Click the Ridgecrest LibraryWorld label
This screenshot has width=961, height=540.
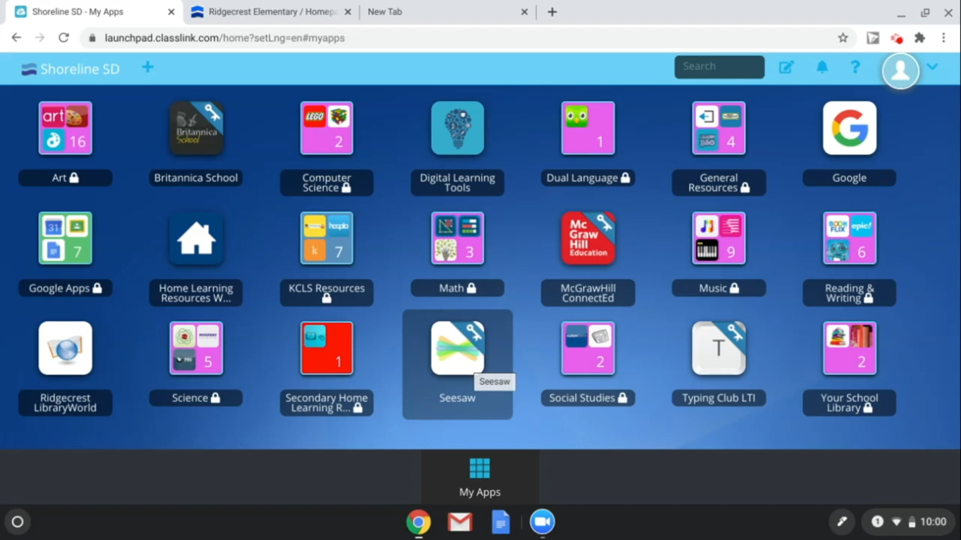pyautogui.click(x=65, y=403)
